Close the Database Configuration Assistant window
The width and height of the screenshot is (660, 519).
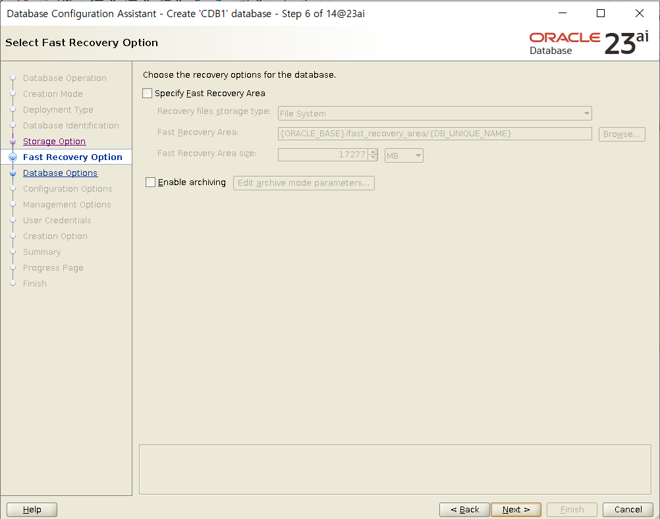tap(640, 13)
